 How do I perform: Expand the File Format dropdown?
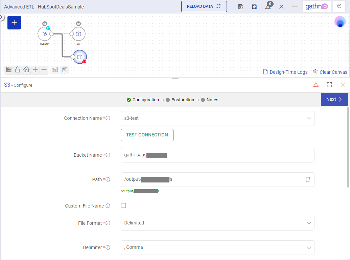[217, 223]
